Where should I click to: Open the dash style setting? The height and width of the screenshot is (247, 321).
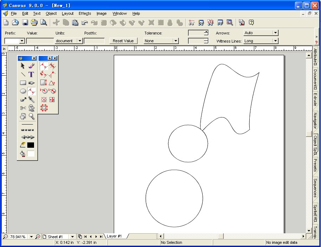click(27, 130)
